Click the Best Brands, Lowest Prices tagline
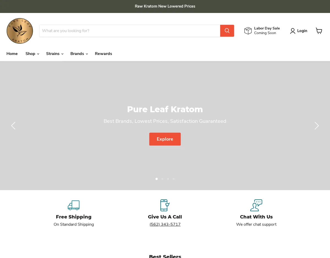The width and height of the screenshot is (330, 258). pos(165,121)
